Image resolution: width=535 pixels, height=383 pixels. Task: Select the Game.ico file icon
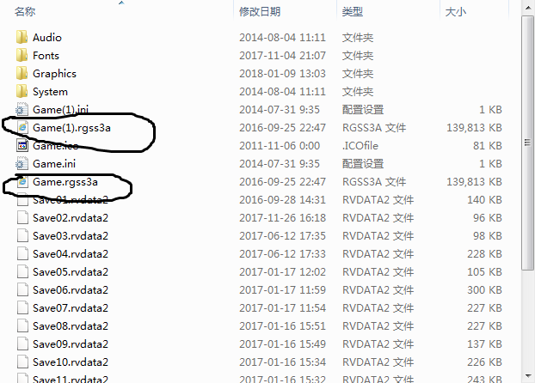(x=22, y=145)
